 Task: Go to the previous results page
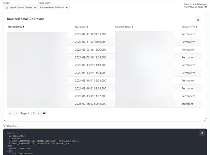point(16,113)
